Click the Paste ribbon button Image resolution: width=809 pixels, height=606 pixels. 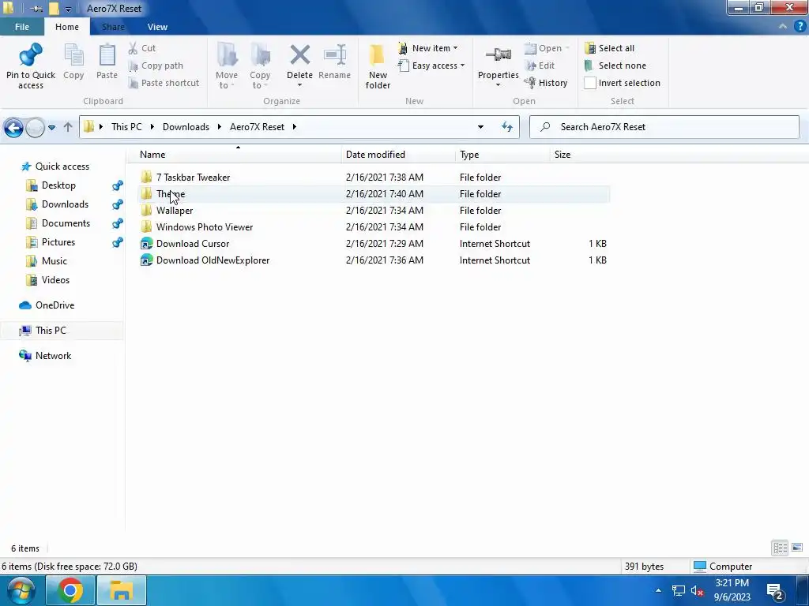coord(107,62)
